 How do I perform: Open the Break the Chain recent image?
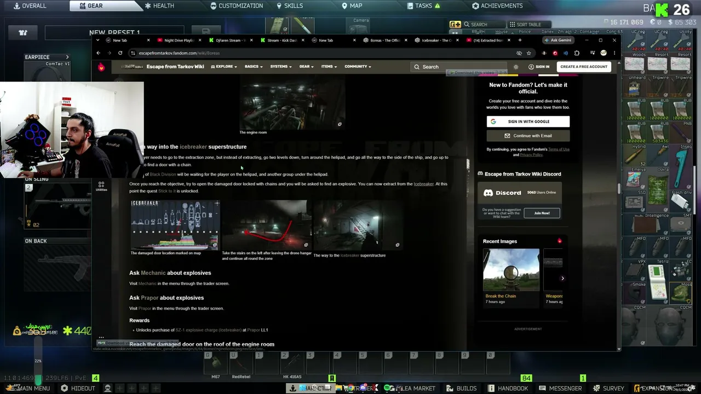pyautogui.click(x=511, y=270)
